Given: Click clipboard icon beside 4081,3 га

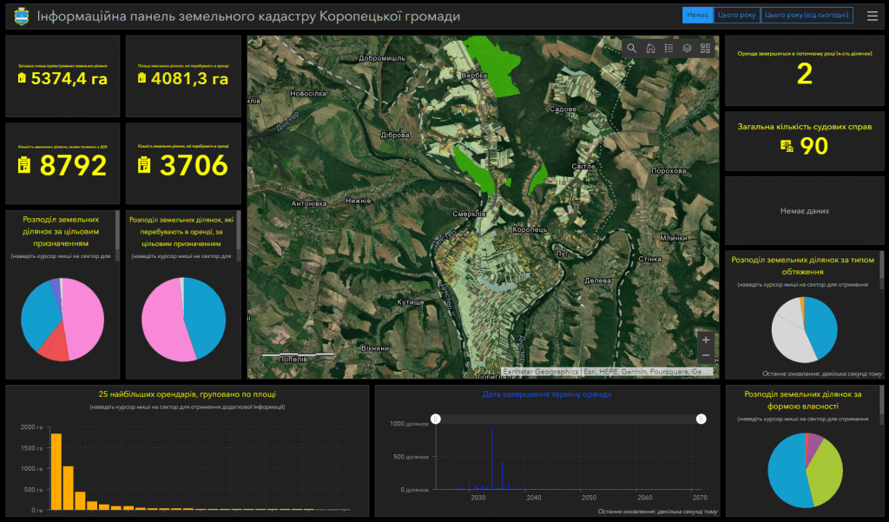Looking at the screenshot, I should click(142, 78).
